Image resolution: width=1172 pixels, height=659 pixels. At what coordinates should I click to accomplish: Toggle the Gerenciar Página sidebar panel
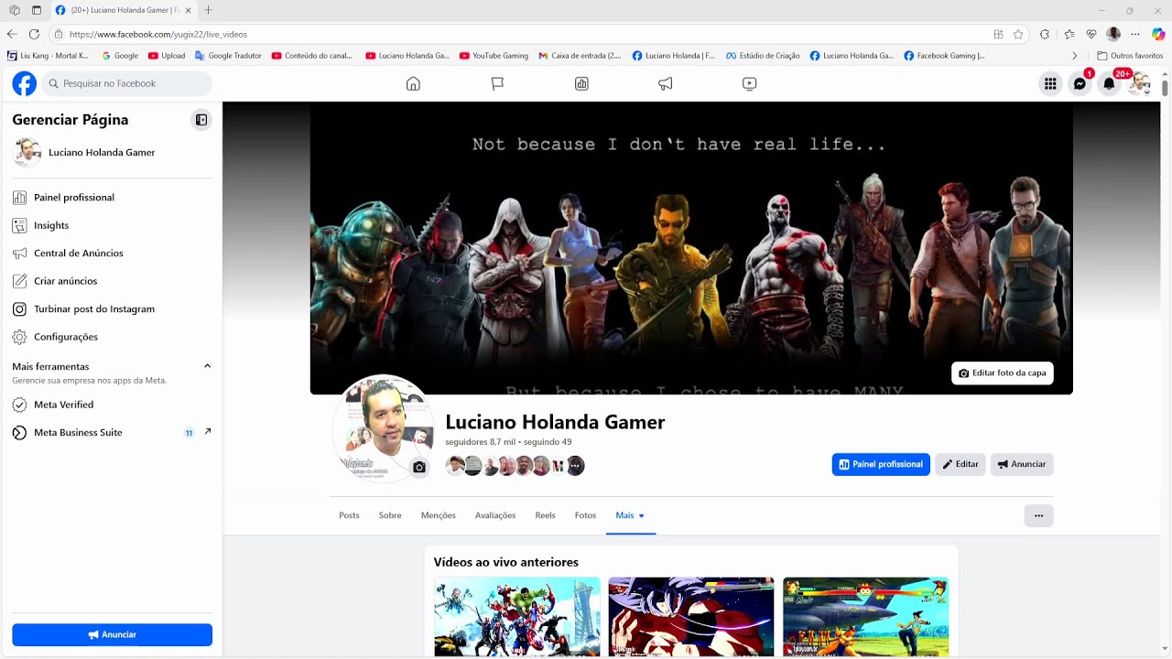point(201,120)
